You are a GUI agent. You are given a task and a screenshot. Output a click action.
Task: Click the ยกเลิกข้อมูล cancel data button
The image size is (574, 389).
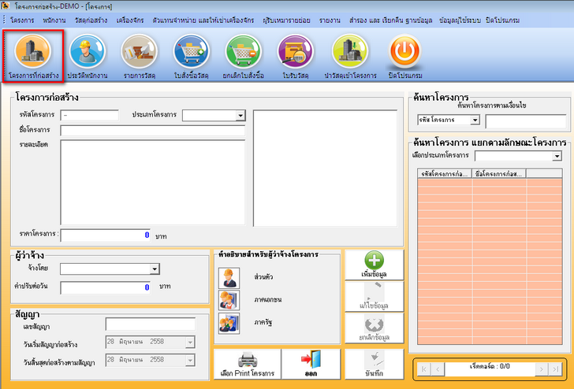(374, 328)
